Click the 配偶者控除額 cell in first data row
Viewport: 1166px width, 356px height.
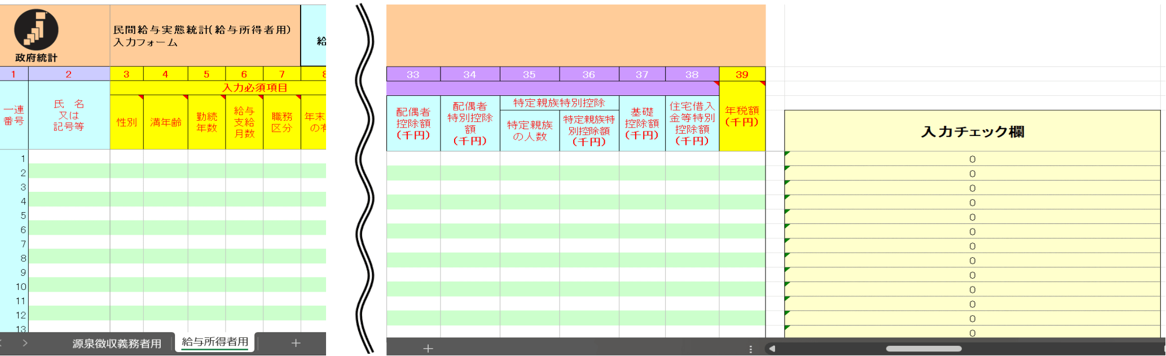coord(413,159)
